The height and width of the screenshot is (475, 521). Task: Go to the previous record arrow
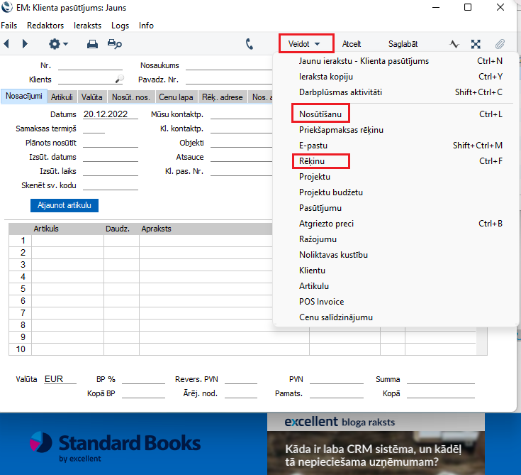[x=7, y=44]
